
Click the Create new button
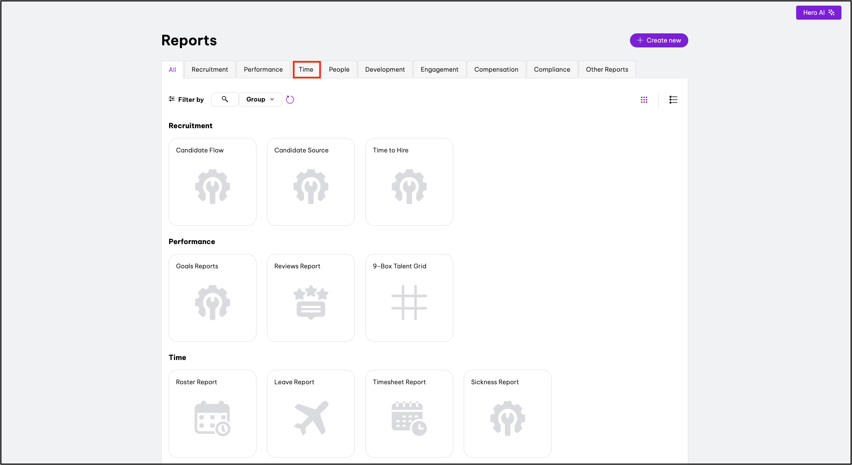[659, 40]
